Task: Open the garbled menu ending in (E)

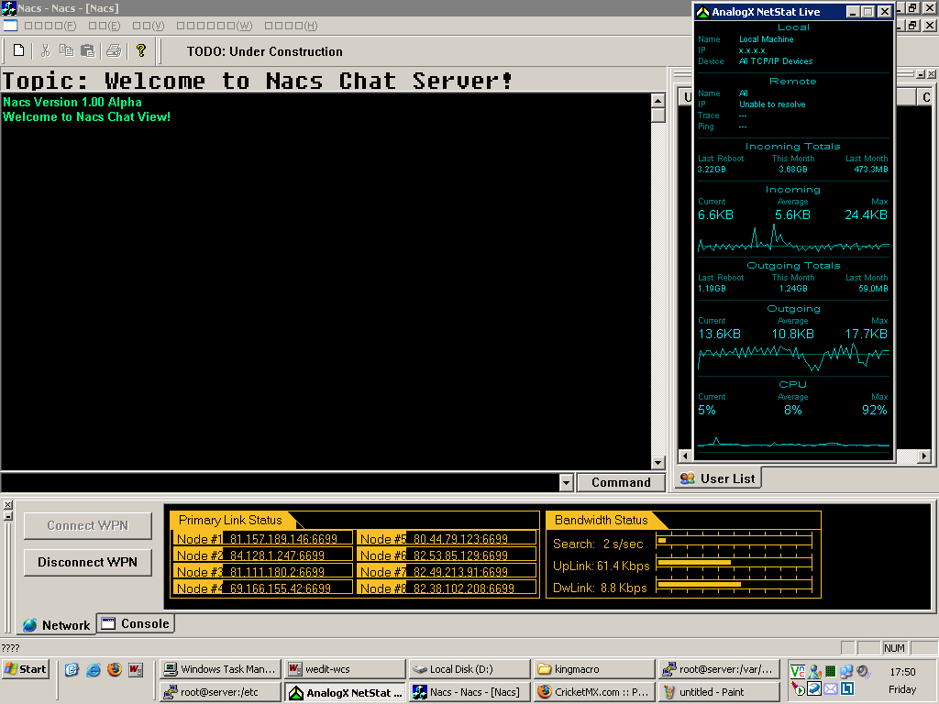Action: 105,26
